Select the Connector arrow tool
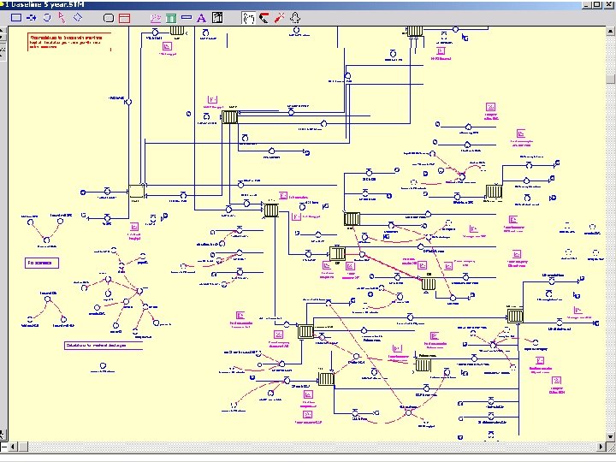Screen dimensions: 616x462 pos(62,17)
